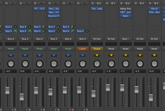Open the Neu...Co plugin
This screenshot has height=111, width=165.
coord(54,12)
